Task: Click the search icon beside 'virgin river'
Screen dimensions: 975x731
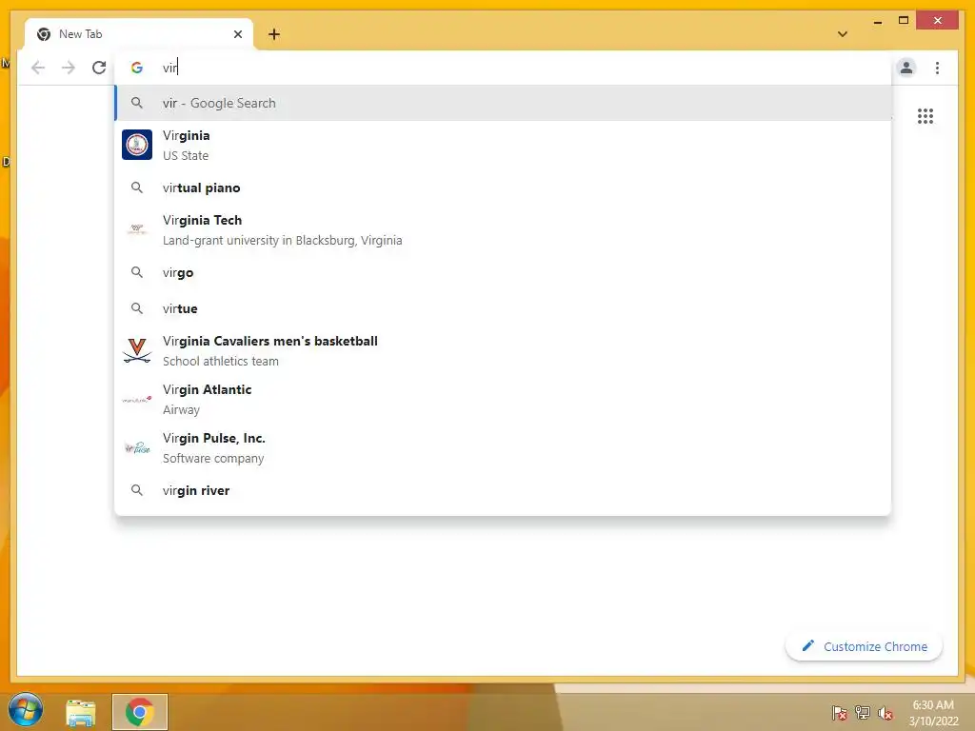Action: [137, 490]
